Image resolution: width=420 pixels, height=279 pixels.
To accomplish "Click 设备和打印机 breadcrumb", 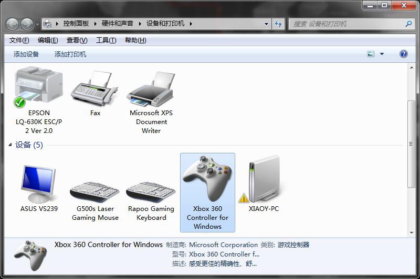I will pyautogui.click(x=165, y=24).
